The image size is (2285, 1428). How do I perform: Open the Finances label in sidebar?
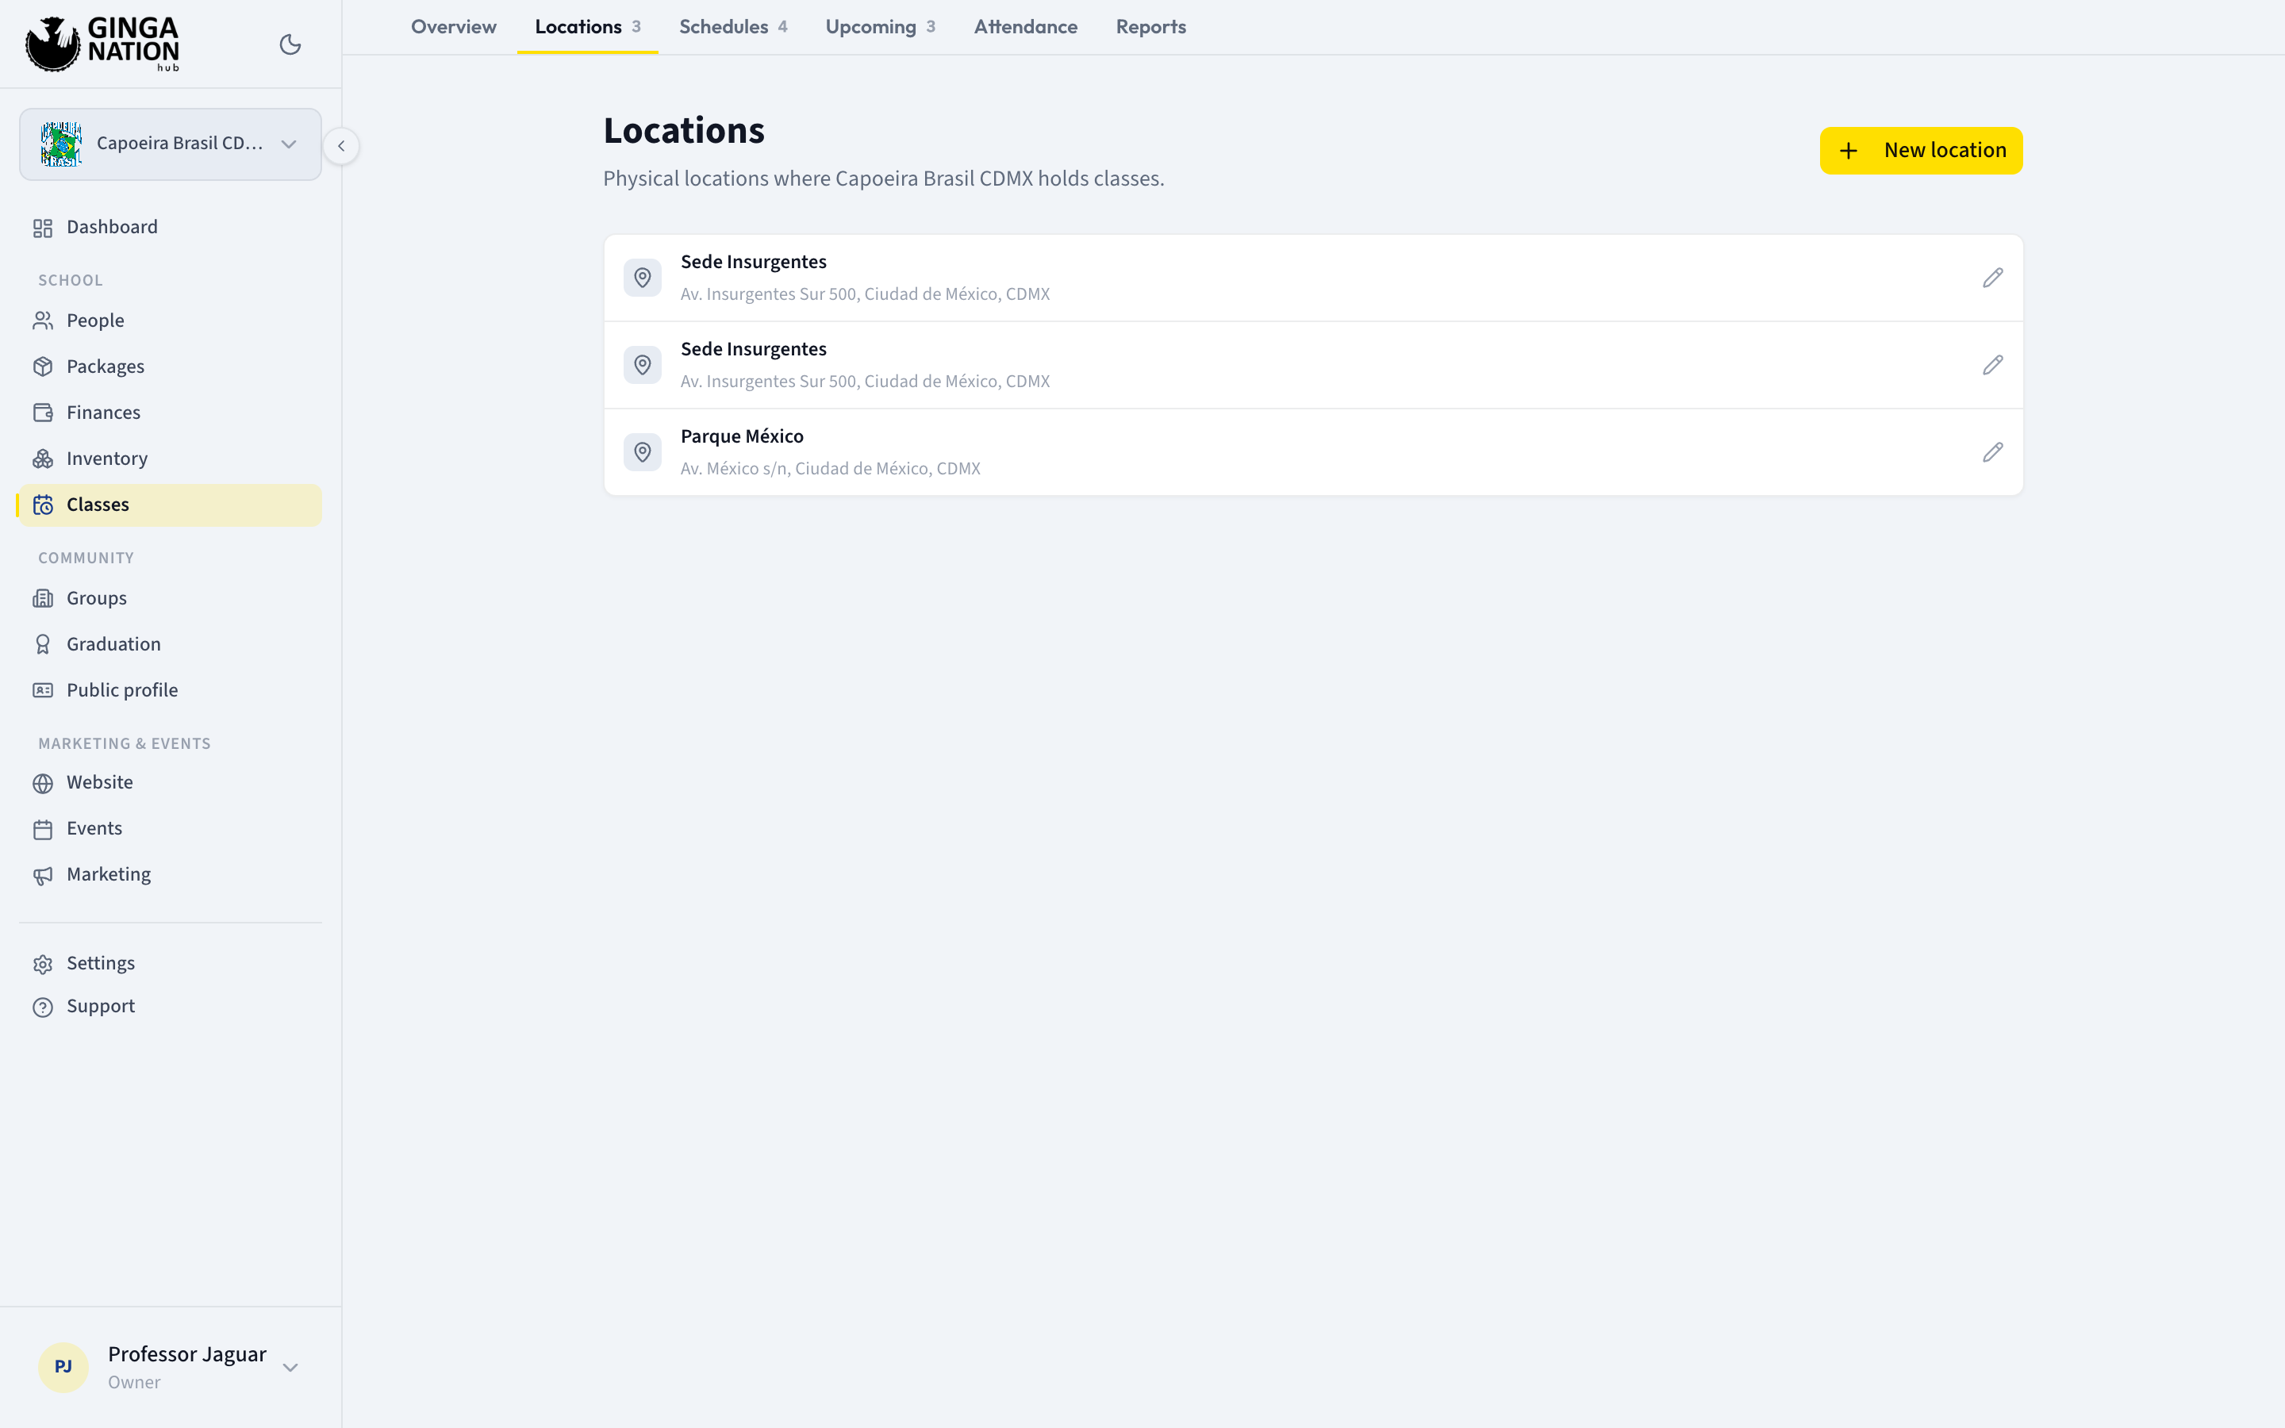point(103,413)
